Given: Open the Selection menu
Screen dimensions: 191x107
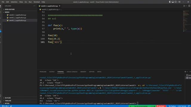Looking at the screenshot, I should tap(14, 2).
